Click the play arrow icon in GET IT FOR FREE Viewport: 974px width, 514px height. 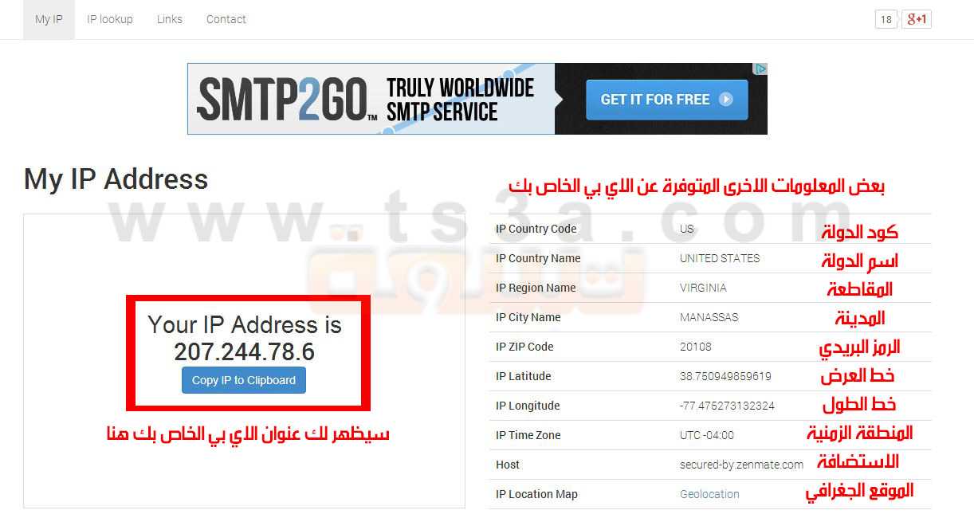(725, 100)
